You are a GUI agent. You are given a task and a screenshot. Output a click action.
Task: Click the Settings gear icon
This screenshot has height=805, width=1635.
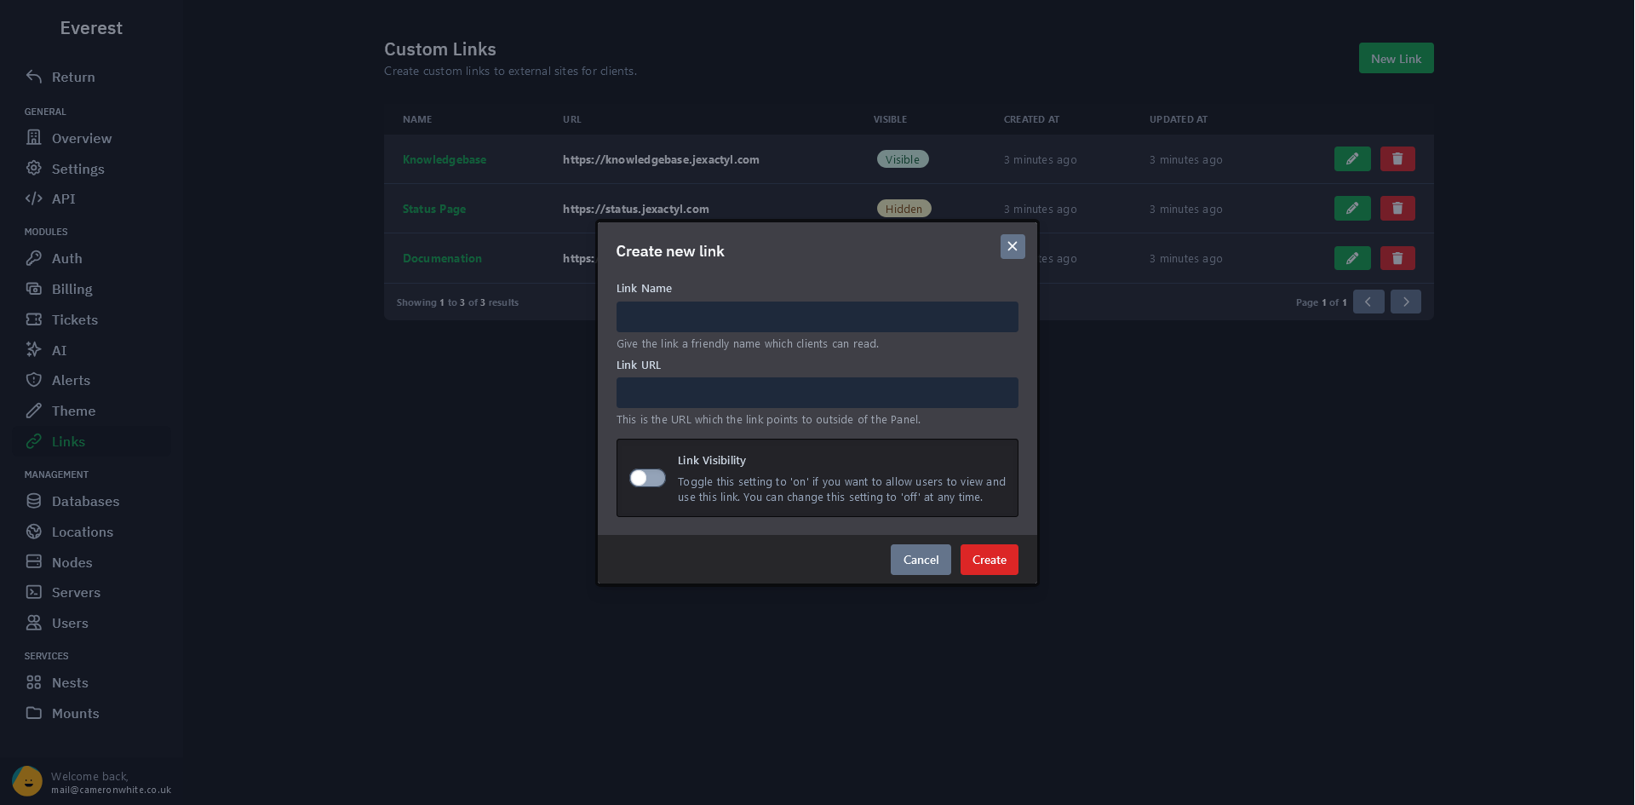(34, 168)
